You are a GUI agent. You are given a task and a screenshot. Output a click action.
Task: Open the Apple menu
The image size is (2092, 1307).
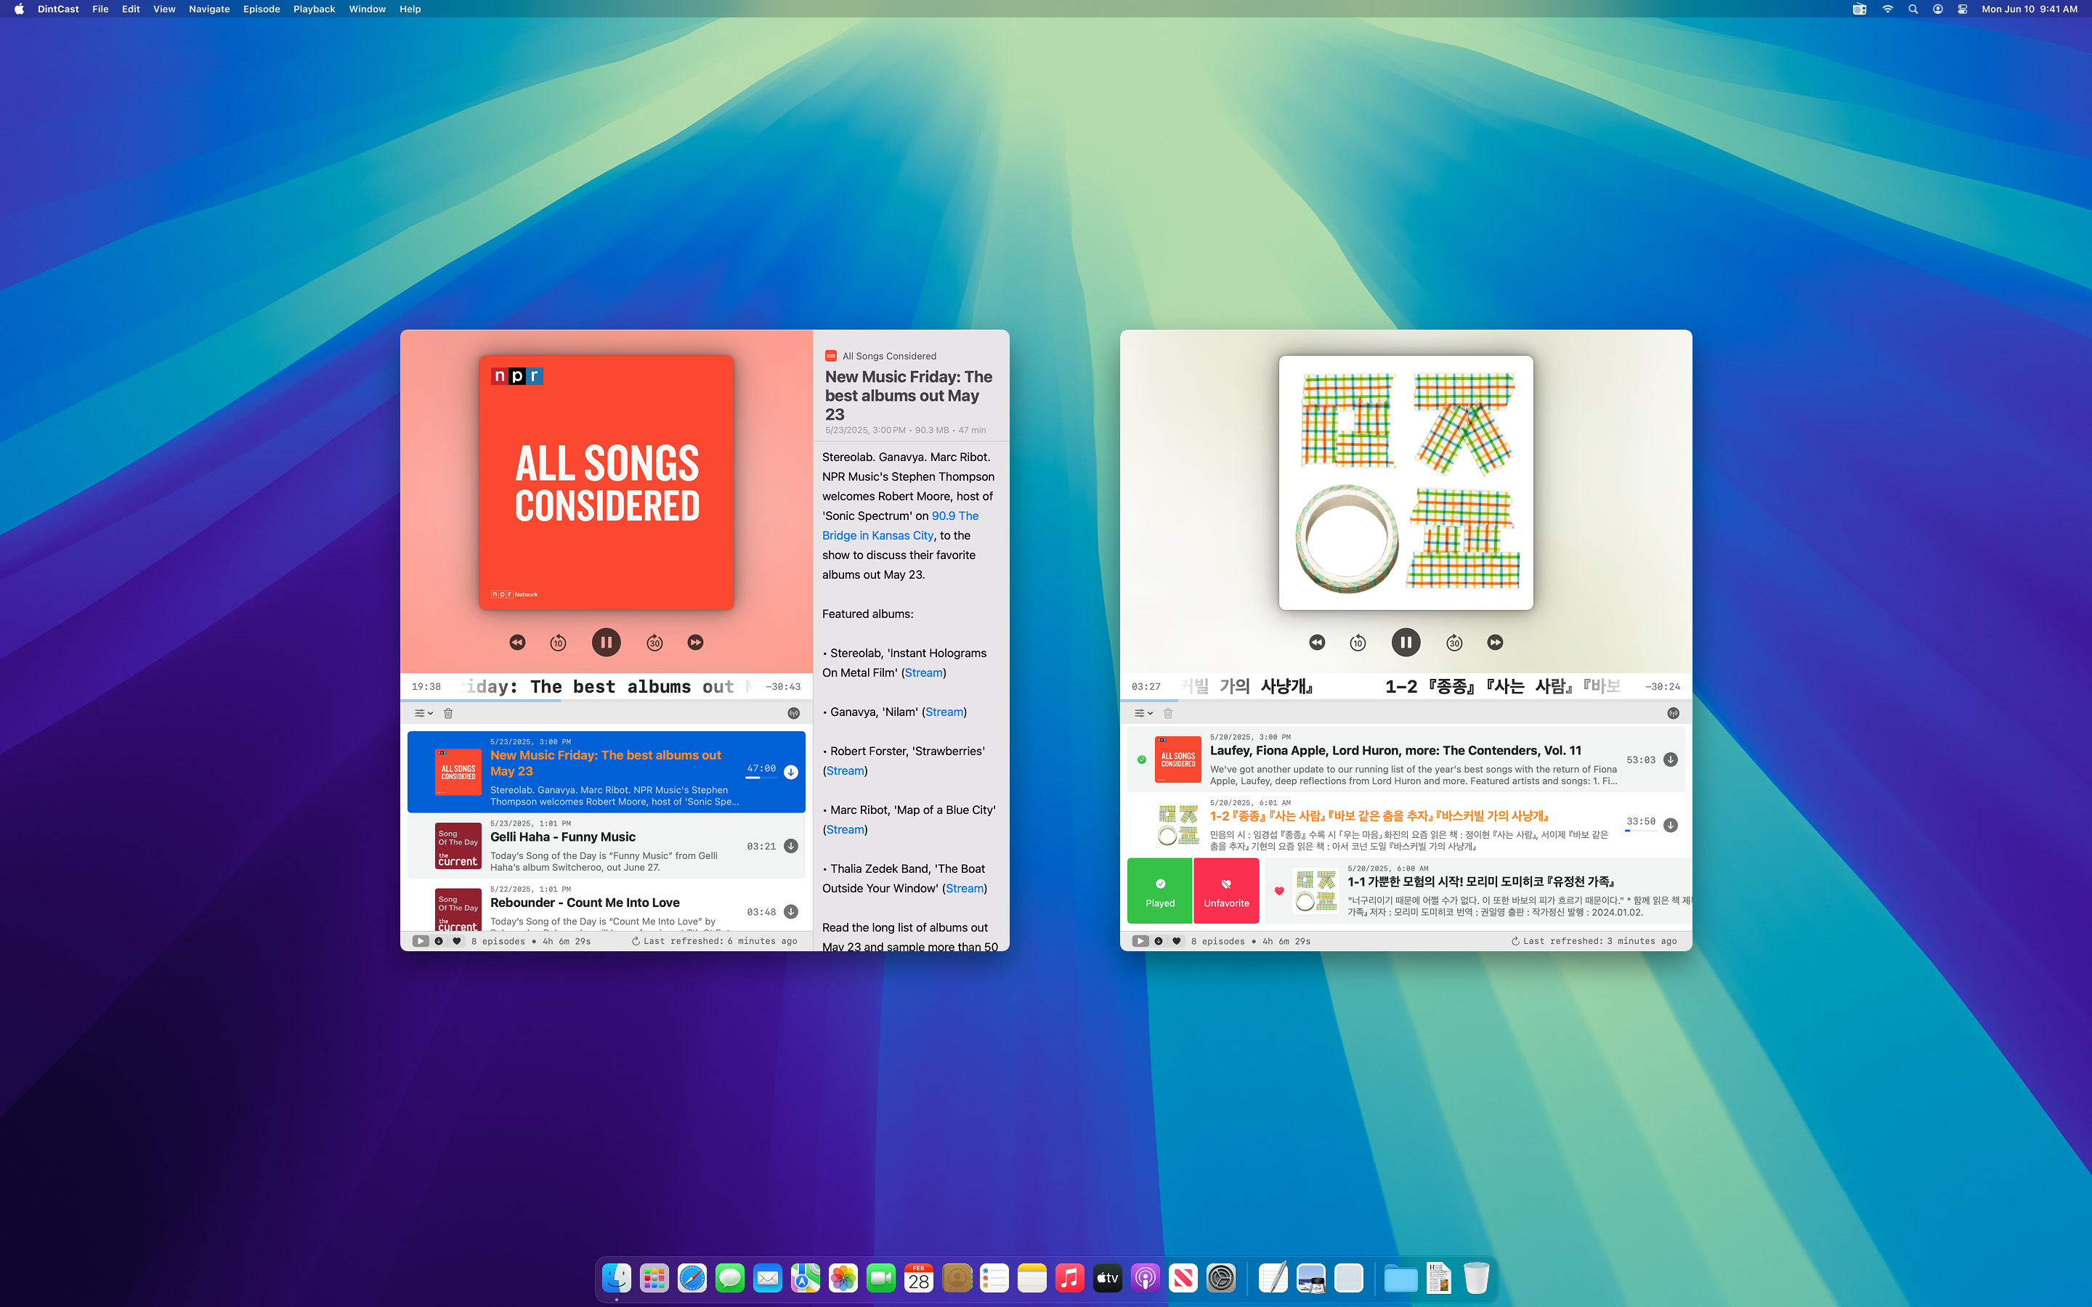(19, 9)
